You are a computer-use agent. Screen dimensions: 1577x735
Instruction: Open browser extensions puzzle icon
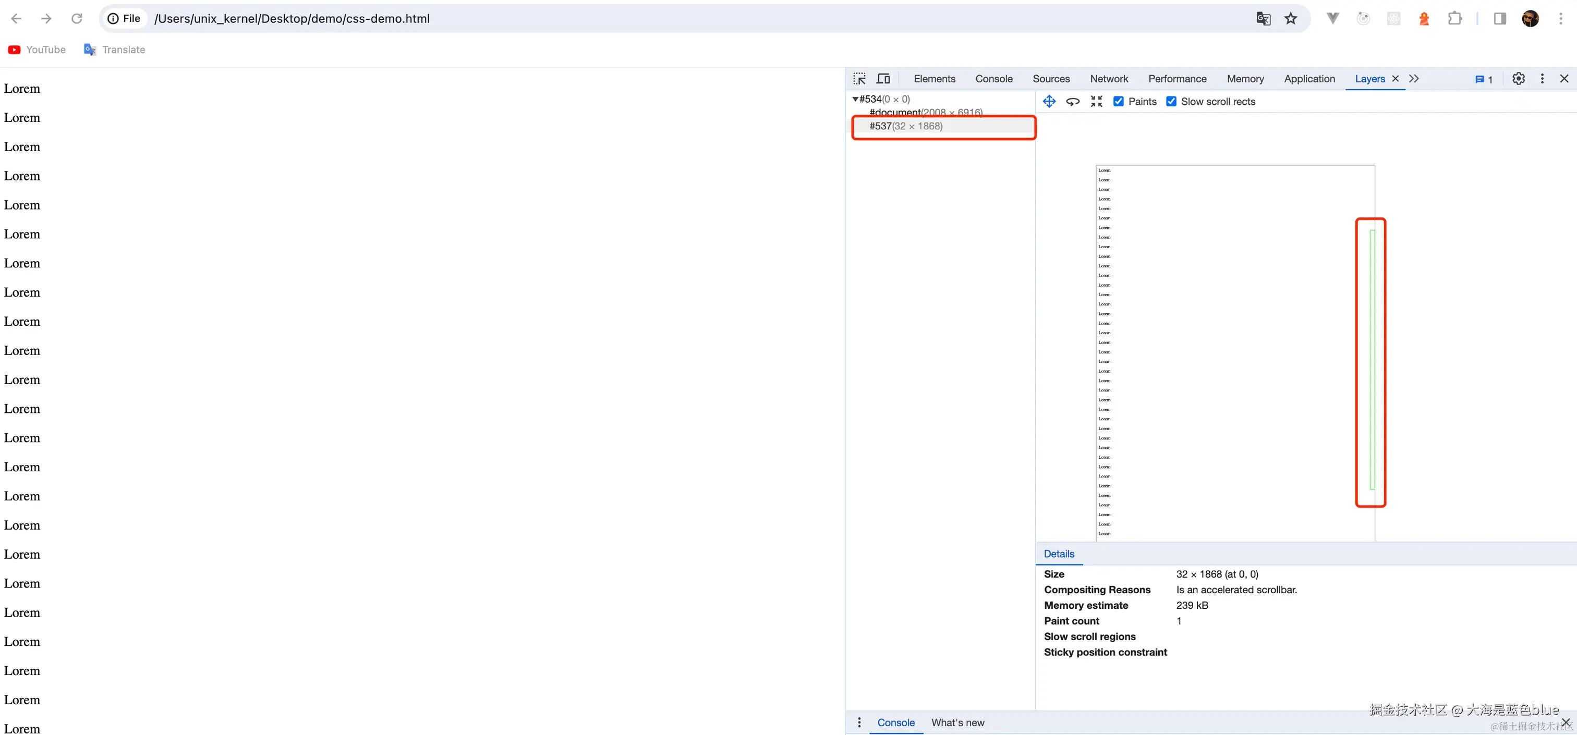pos(1455,18)
